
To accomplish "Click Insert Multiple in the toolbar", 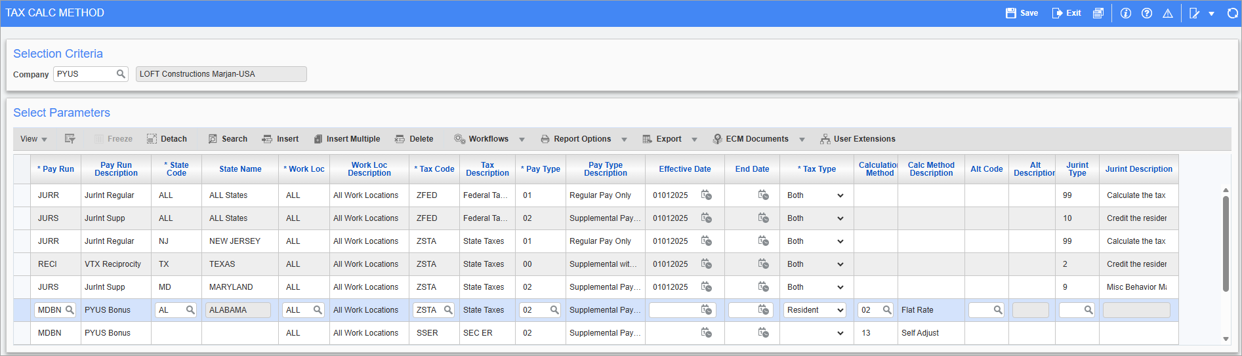I will pos(346,139).
